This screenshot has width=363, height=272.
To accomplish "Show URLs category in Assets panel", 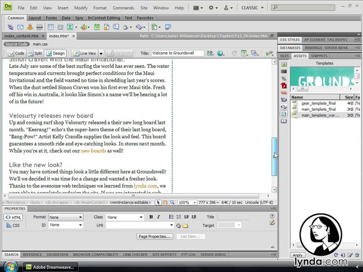I will pos(284,79).
